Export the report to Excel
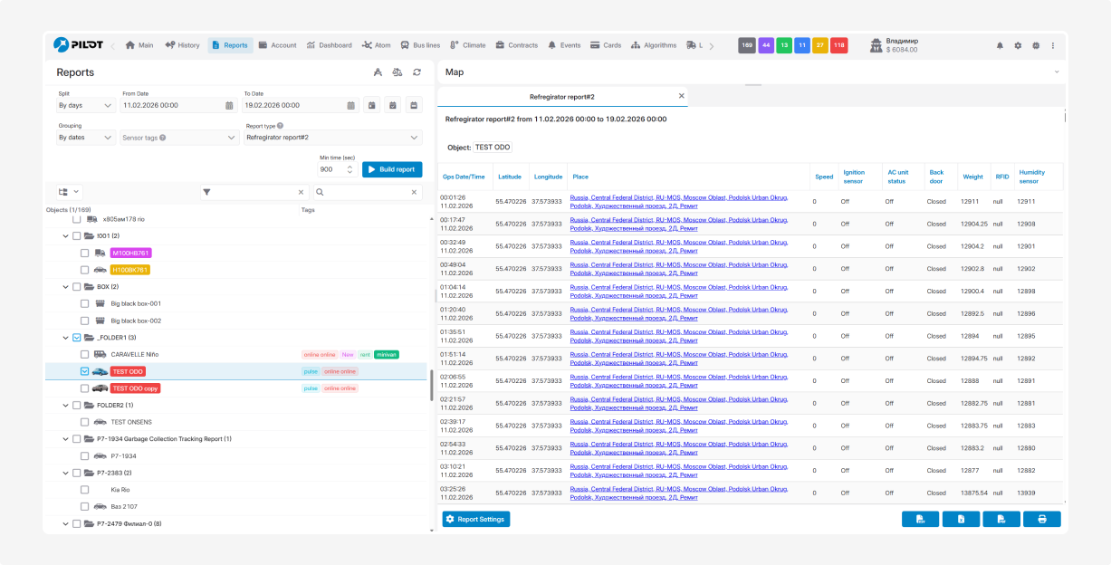 pos(961,519)
